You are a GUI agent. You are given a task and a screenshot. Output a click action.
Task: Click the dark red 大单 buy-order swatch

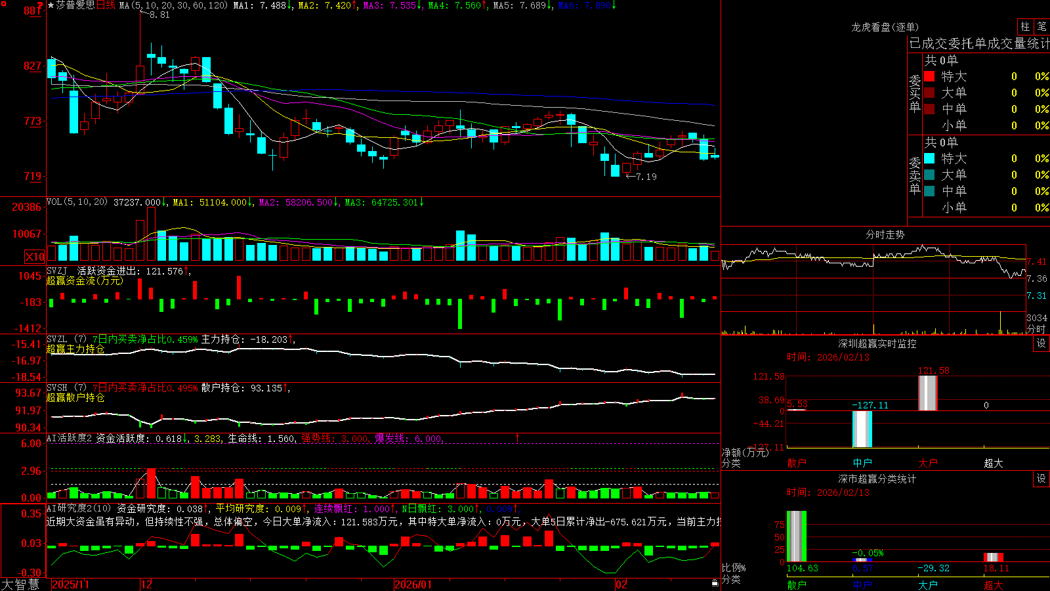pyautogui.click(x=929, y=93)
